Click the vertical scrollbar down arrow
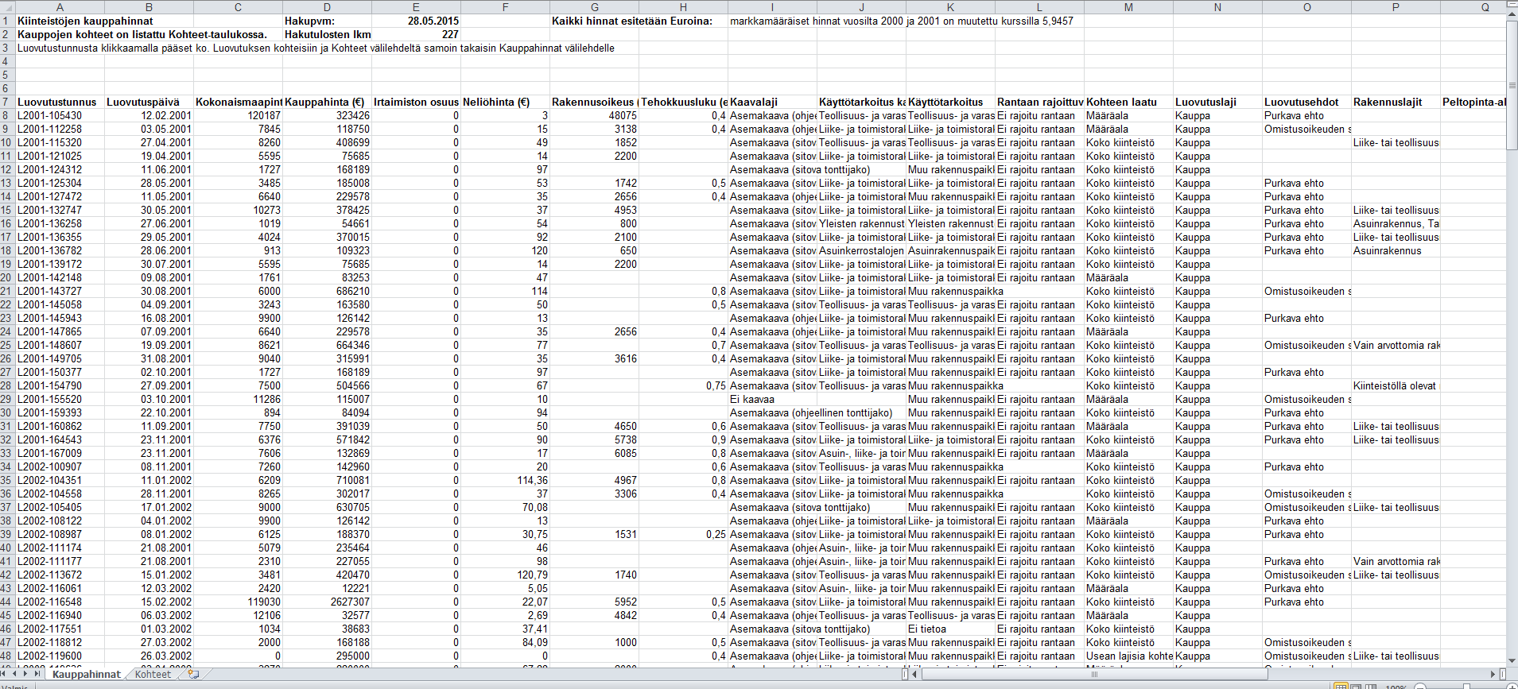Screen dimensions: 1518x689 pyautogui.click(x=1512, y=660)
